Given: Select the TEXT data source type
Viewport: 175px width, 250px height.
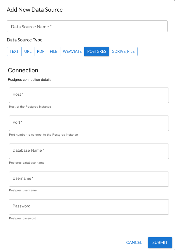Looking at the screenshot, I should click(x=14, y=51).
